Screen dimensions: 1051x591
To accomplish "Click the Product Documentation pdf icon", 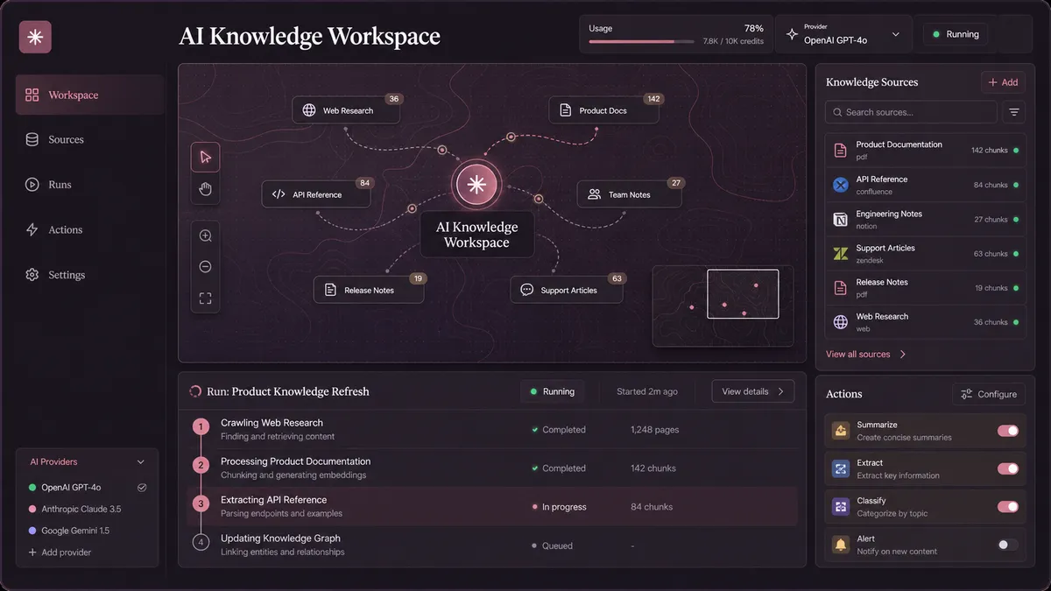I will pos(841,151).
